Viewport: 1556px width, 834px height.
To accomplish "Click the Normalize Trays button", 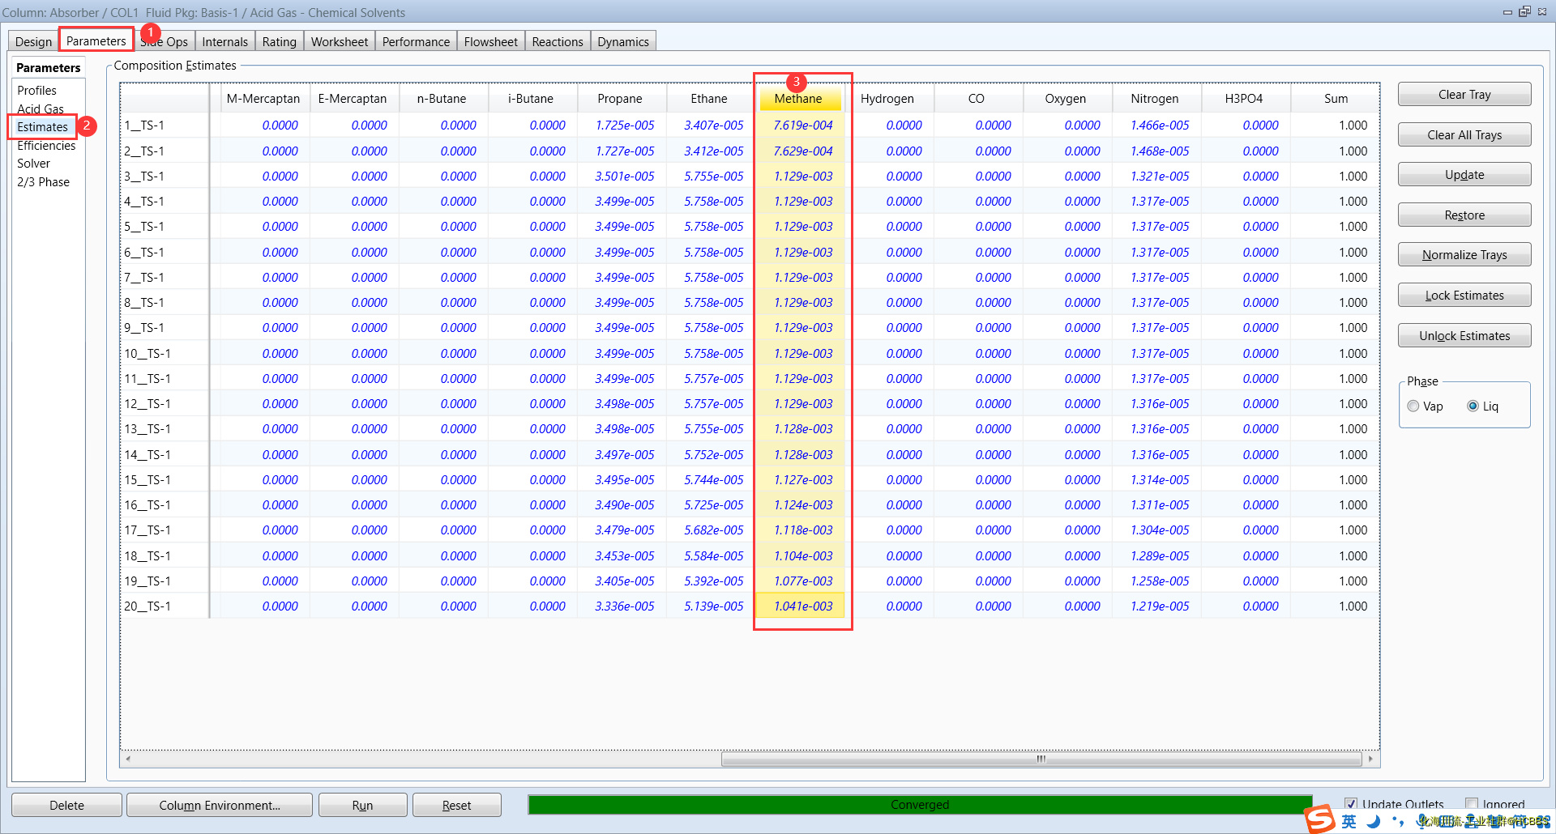I will click(1464, 255).
